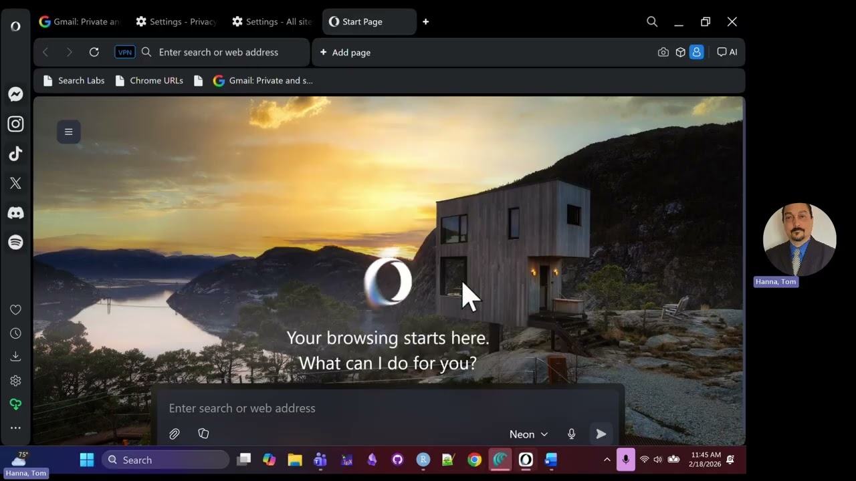Start voice input with the microphone

pyautogui.click(x=572, y=434)
